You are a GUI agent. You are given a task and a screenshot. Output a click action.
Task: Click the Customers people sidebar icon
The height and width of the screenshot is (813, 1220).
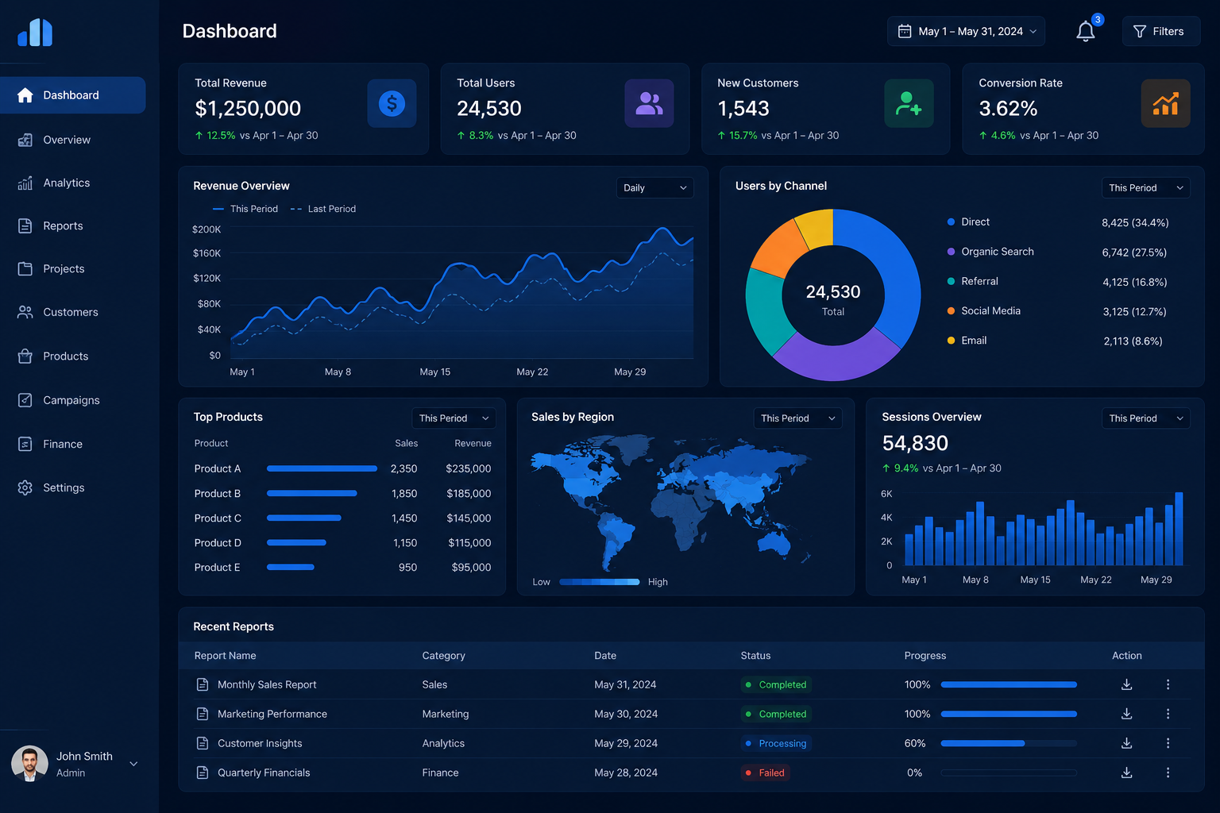(x=25, y=312)
